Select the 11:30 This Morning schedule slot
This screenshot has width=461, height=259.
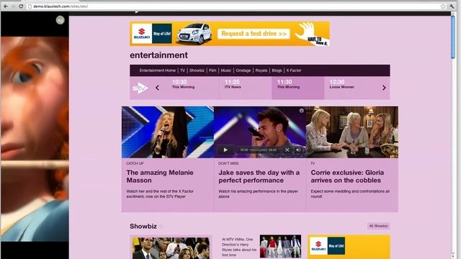(x=297, y=88)
